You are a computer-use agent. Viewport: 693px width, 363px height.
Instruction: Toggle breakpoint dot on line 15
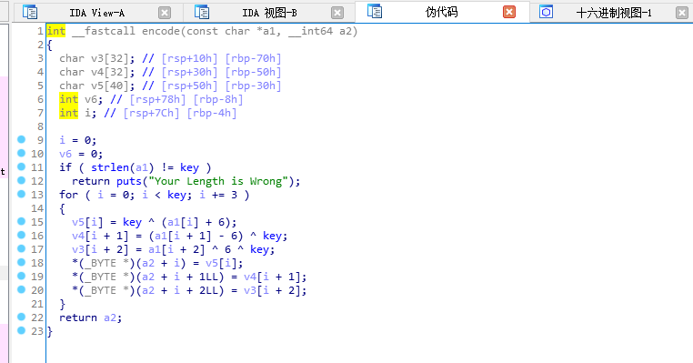21,221
